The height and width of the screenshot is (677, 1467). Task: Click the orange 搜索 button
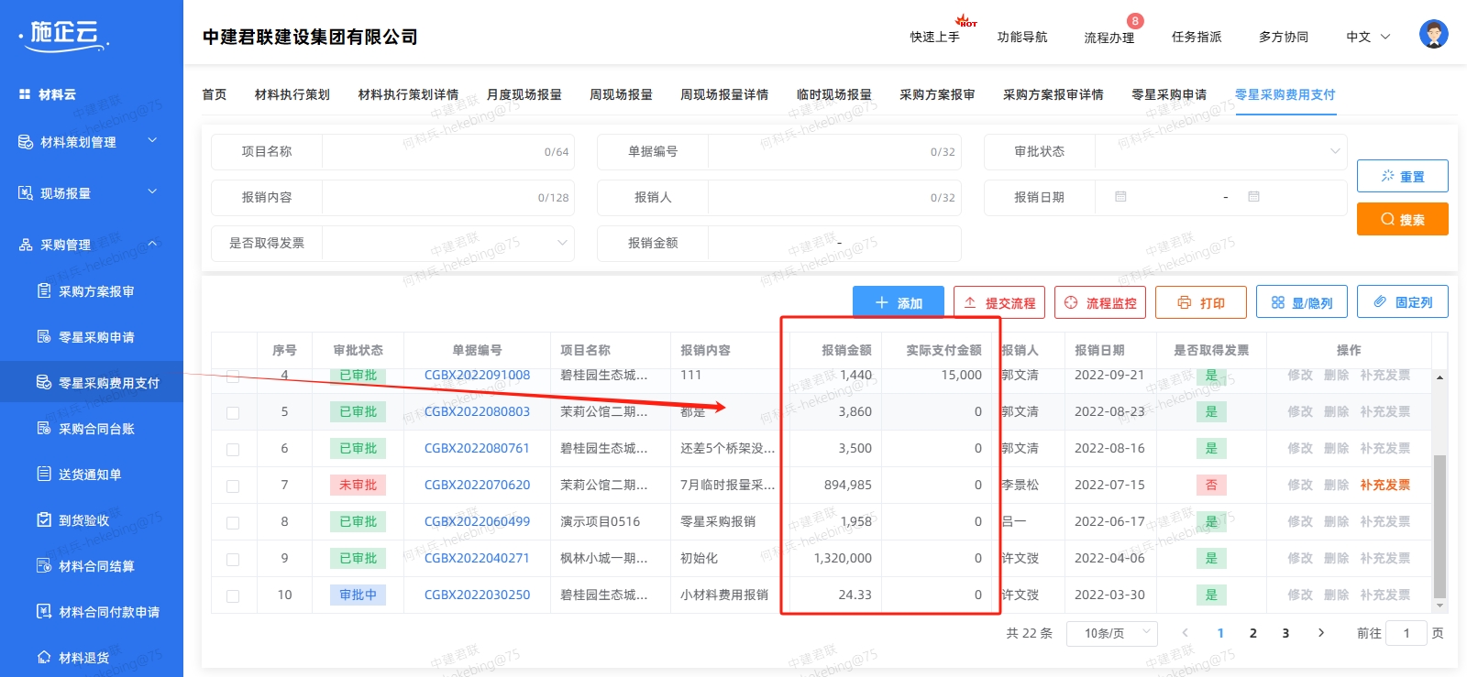tap(1402, 220)
